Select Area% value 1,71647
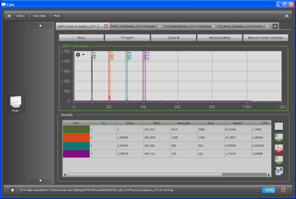The width and height of the screenshot is (296, 199). click(238, 154)
